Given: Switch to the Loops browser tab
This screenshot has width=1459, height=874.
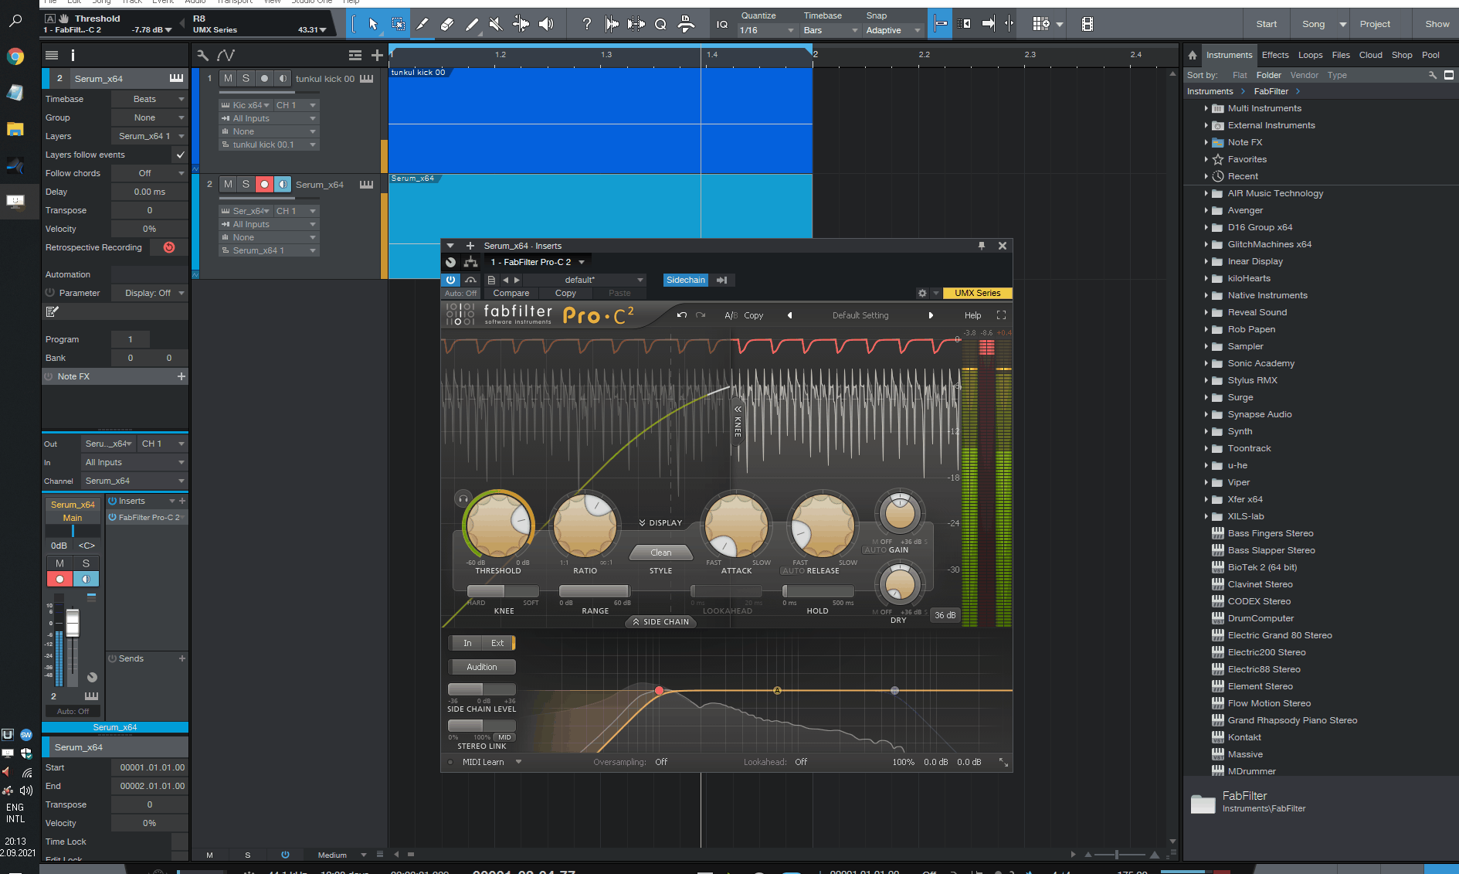Looking at the screenshot, I should tap(1310, 55).
